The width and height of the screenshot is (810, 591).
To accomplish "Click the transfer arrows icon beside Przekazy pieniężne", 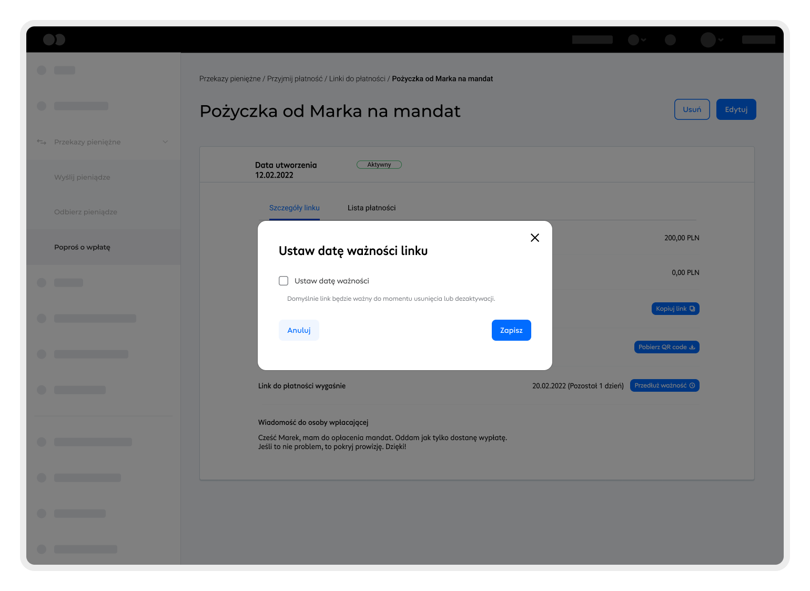I will 42,142.
